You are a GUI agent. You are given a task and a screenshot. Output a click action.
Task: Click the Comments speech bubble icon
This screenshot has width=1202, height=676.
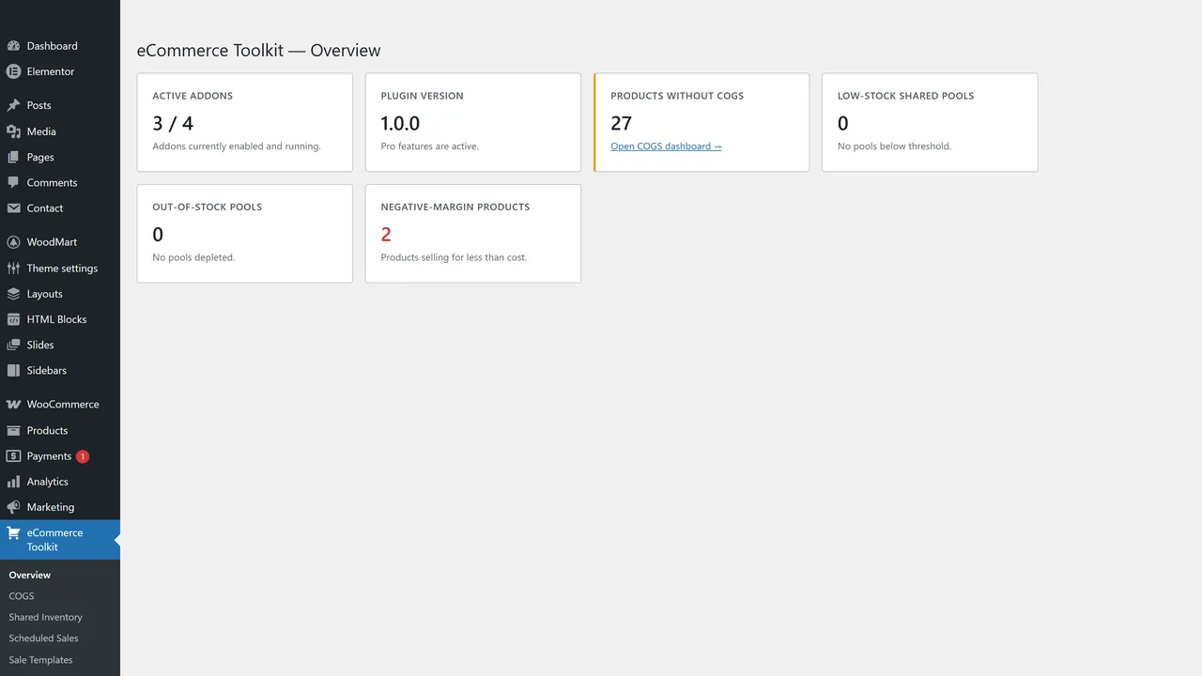pos(13,182)
